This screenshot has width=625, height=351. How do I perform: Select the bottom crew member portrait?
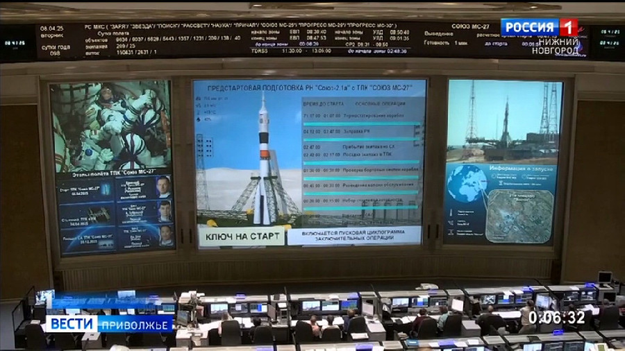tap(166, 236)
